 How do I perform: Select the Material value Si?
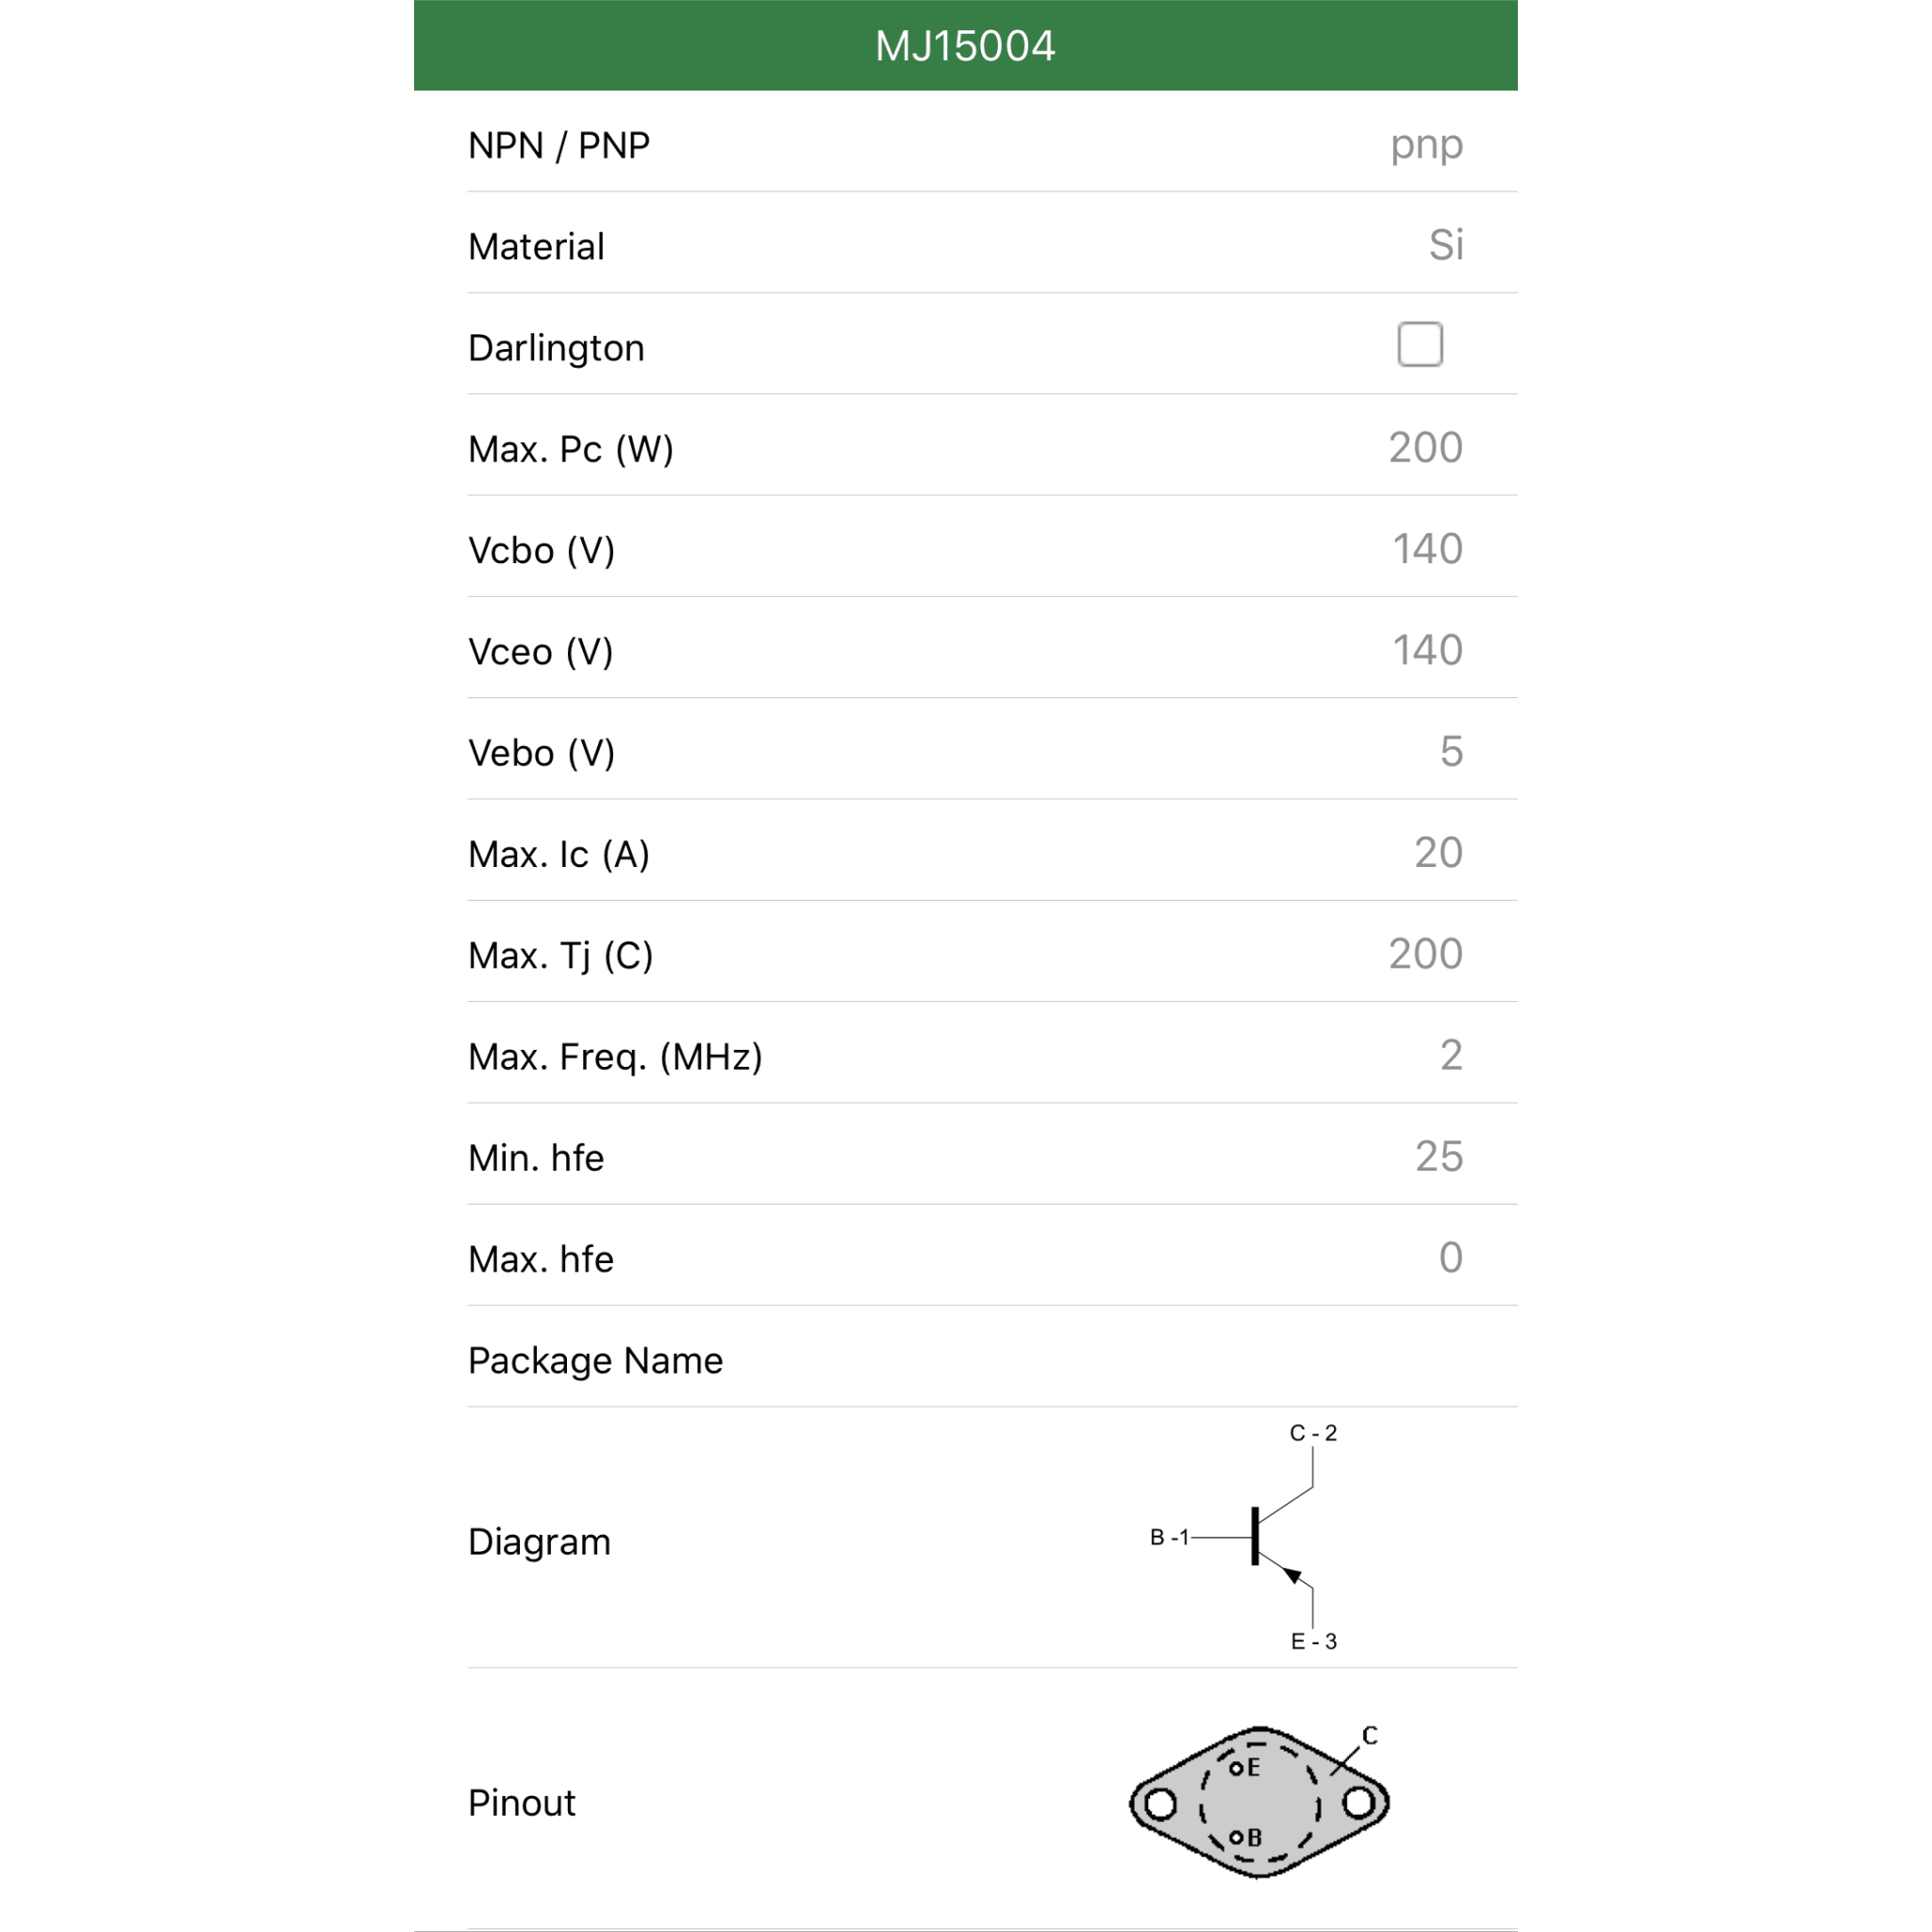coord(1446,245)
